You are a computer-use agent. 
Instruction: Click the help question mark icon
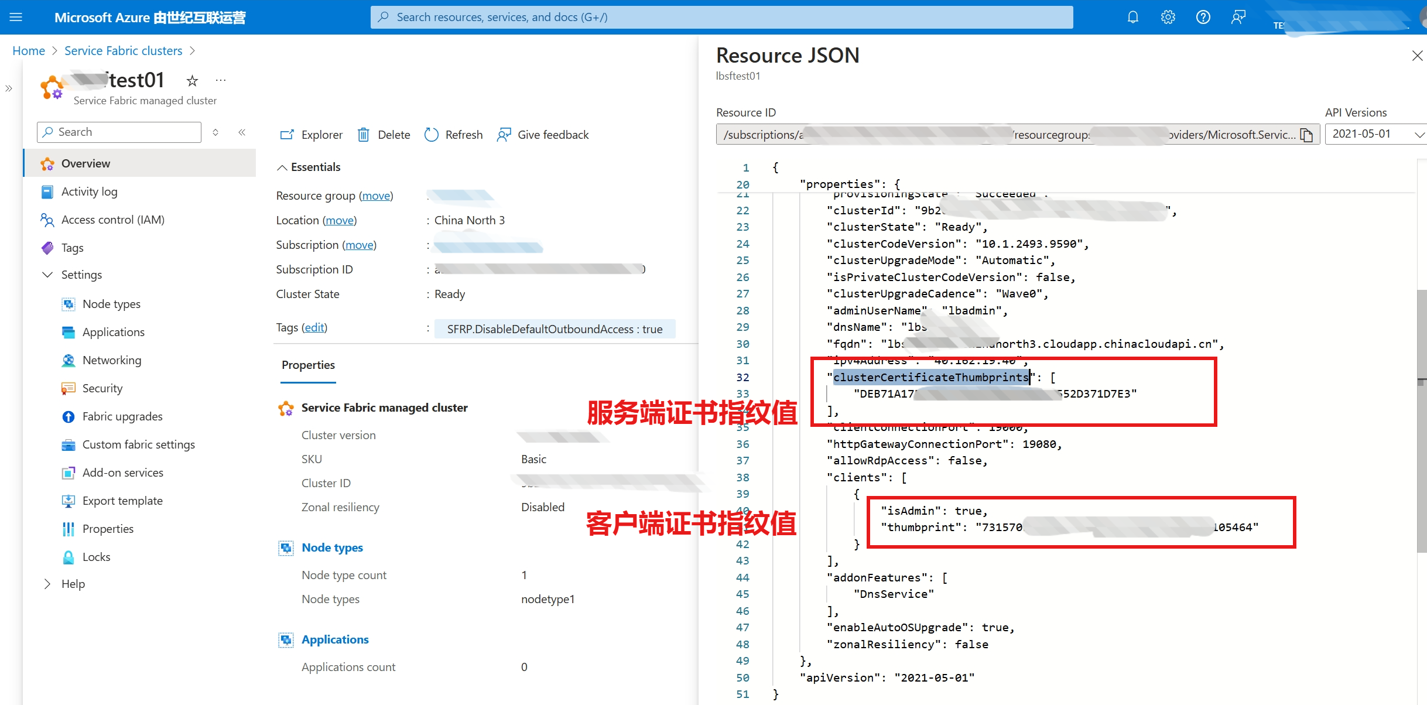(1203, 17)
